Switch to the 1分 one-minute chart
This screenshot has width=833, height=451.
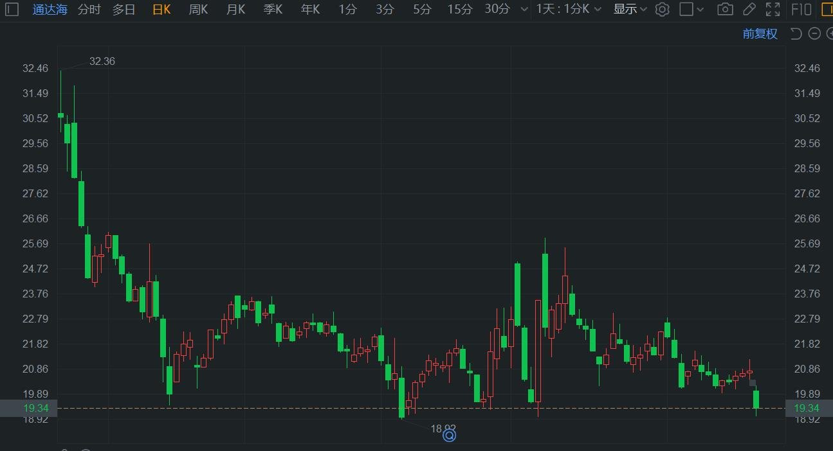(x=347, y=9)
